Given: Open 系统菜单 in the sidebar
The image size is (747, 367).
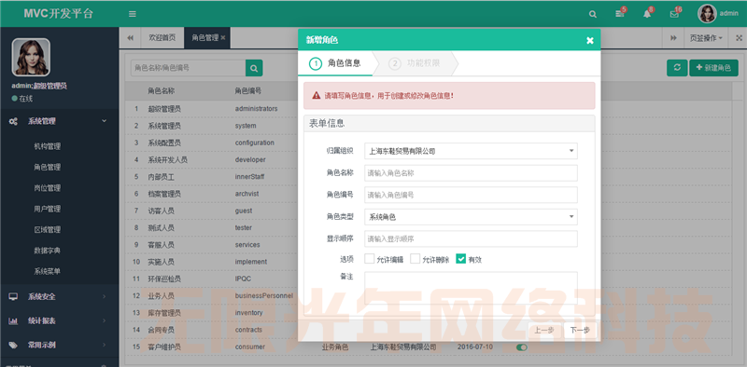Looking at the screenshot, I should point(48,271).
